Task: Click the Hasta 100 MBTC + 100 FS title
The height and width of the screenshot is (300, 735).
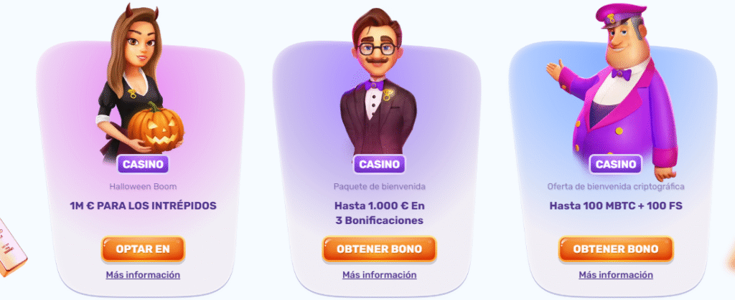Action: coord(615,205)
